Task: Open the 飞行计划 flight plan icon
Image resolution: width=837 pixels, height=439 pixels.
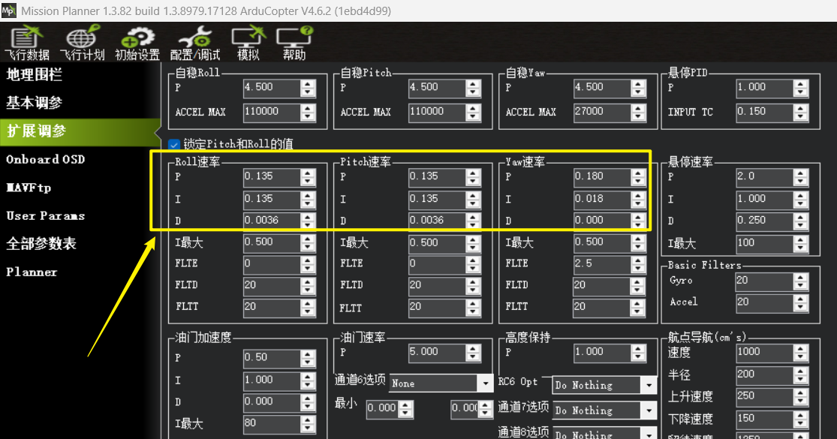Action: coord(82,43)
